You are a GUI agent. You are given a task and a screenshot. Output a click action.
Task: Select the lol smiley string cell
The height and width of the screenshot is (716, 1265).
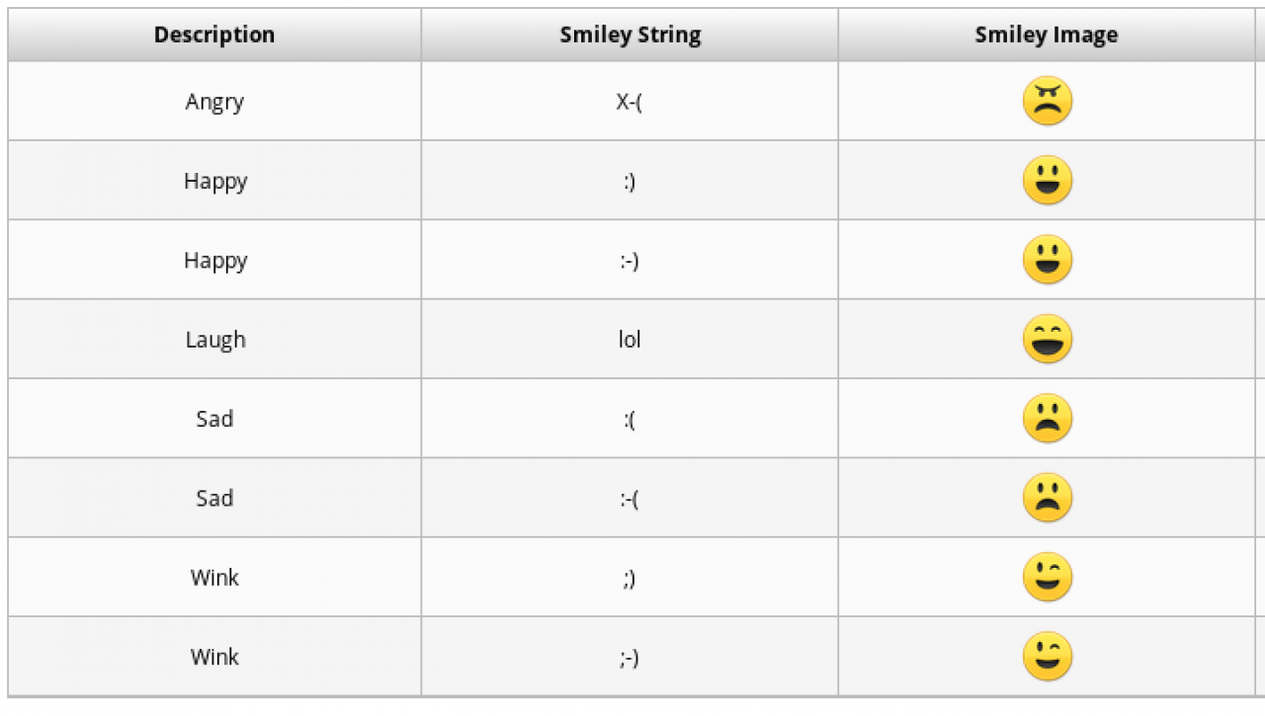[630, 340]
